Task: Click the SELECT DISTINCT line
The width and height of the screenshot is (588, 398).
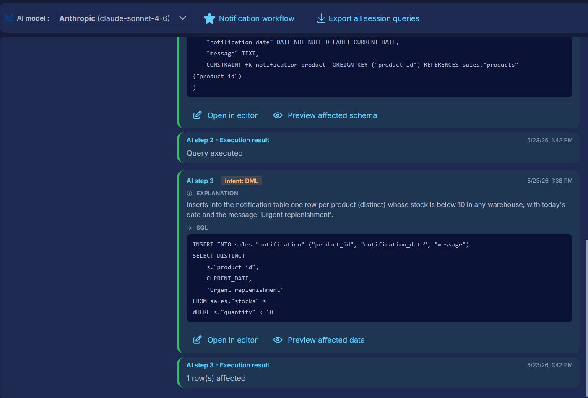Action: pos(219,256)
